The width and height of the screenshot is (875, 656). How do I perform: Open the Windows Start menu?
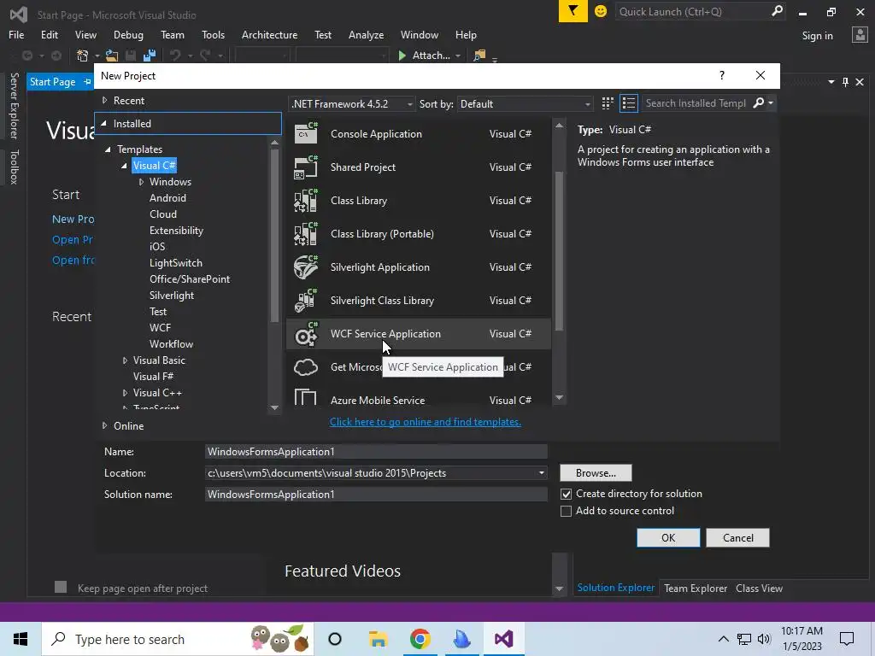coord(21,639)
